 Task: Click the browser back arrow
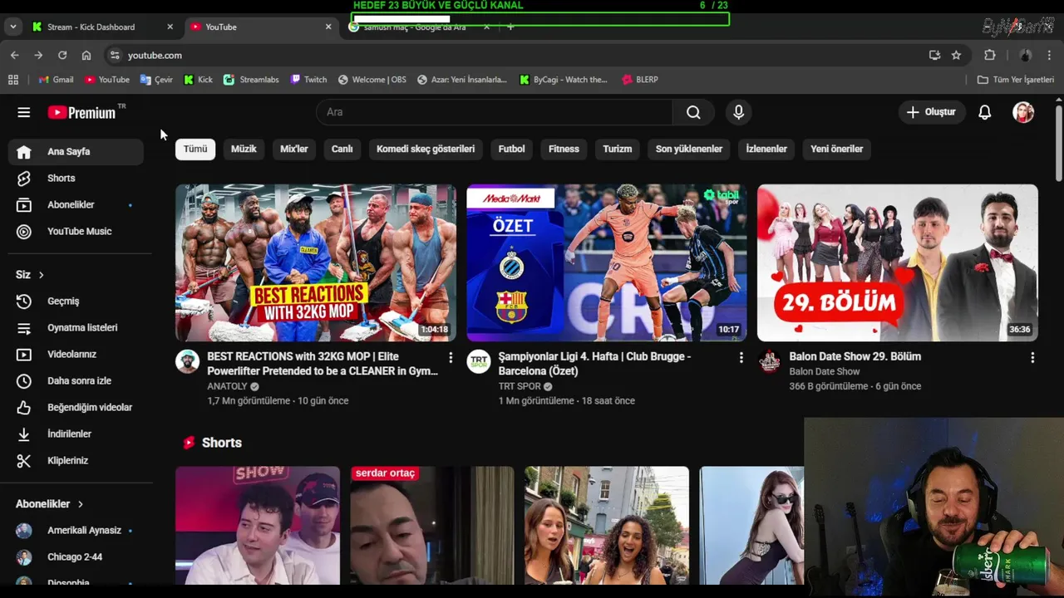[14, 55]
